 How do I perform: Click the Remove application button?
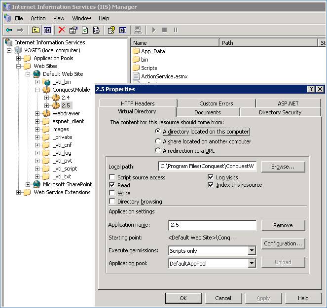click(x=283, y=225)
